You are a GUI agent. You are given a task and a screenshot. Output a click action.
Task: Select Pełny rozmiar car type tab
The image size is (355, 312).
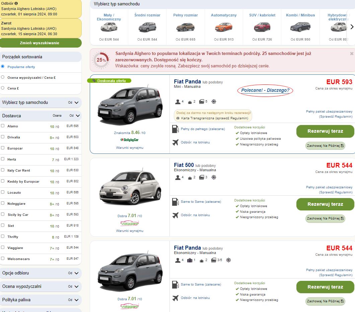(x=186, y=27)
